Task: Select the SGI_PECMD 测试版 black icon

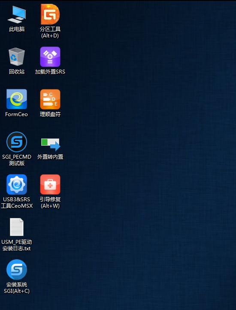Action: 17,142
